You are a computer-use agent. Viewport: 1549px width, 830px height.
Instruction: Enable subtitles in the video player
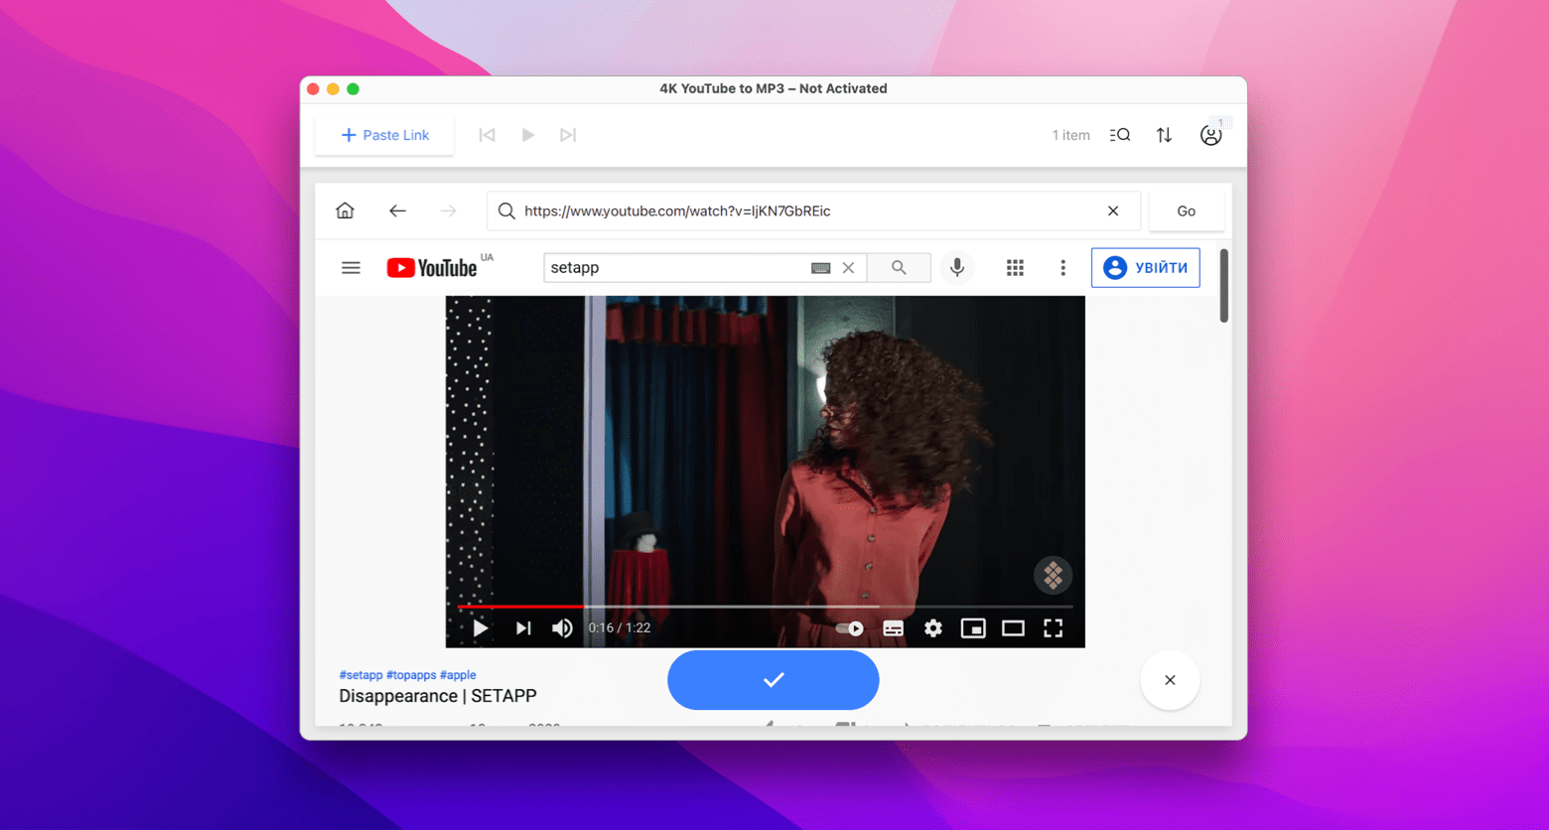coord(893,627)
